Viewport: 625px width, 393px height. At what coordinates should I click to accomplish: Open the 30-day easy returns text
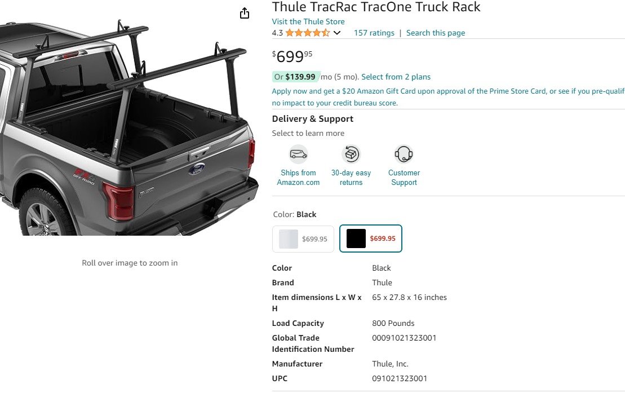[x=351, y=178]
